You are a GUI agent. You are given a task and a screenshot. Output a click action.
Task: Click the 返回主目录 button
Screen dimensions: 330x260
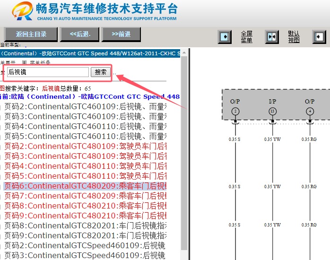31,35
